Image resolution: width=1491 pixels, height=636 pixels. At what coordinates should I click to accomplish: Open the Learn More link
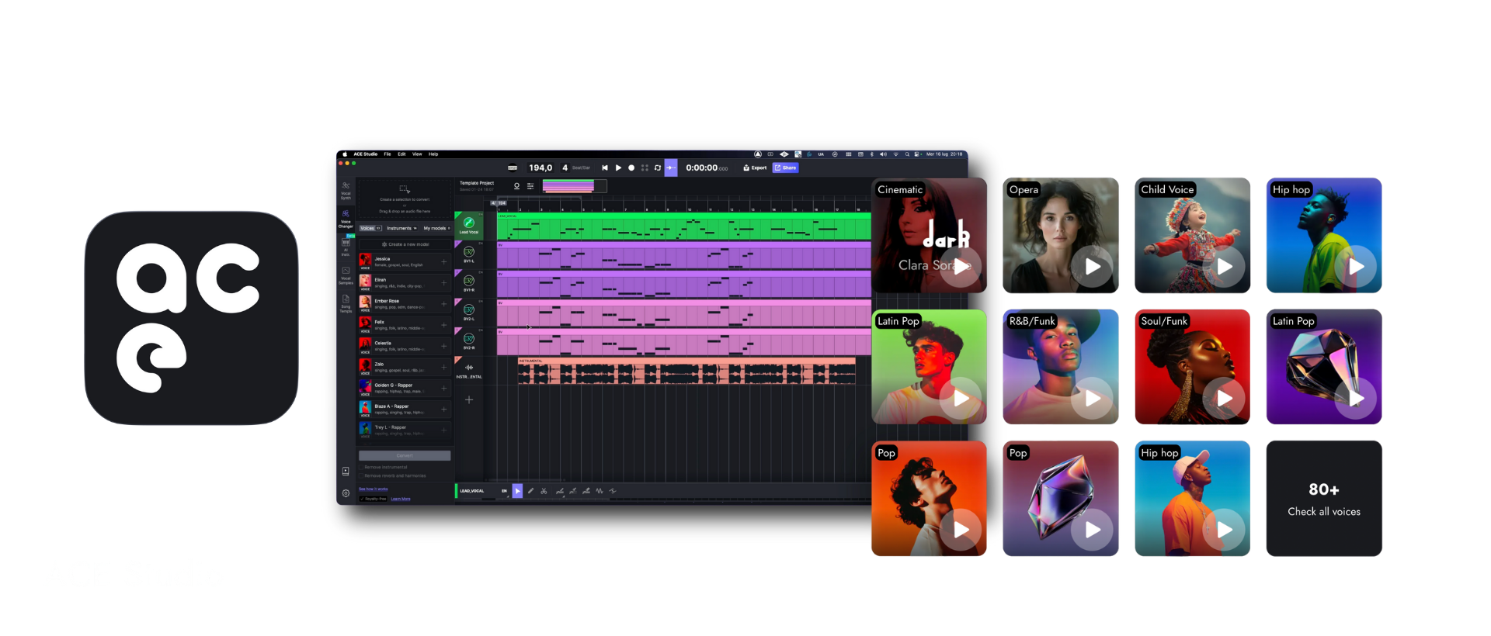pos(401,499)
